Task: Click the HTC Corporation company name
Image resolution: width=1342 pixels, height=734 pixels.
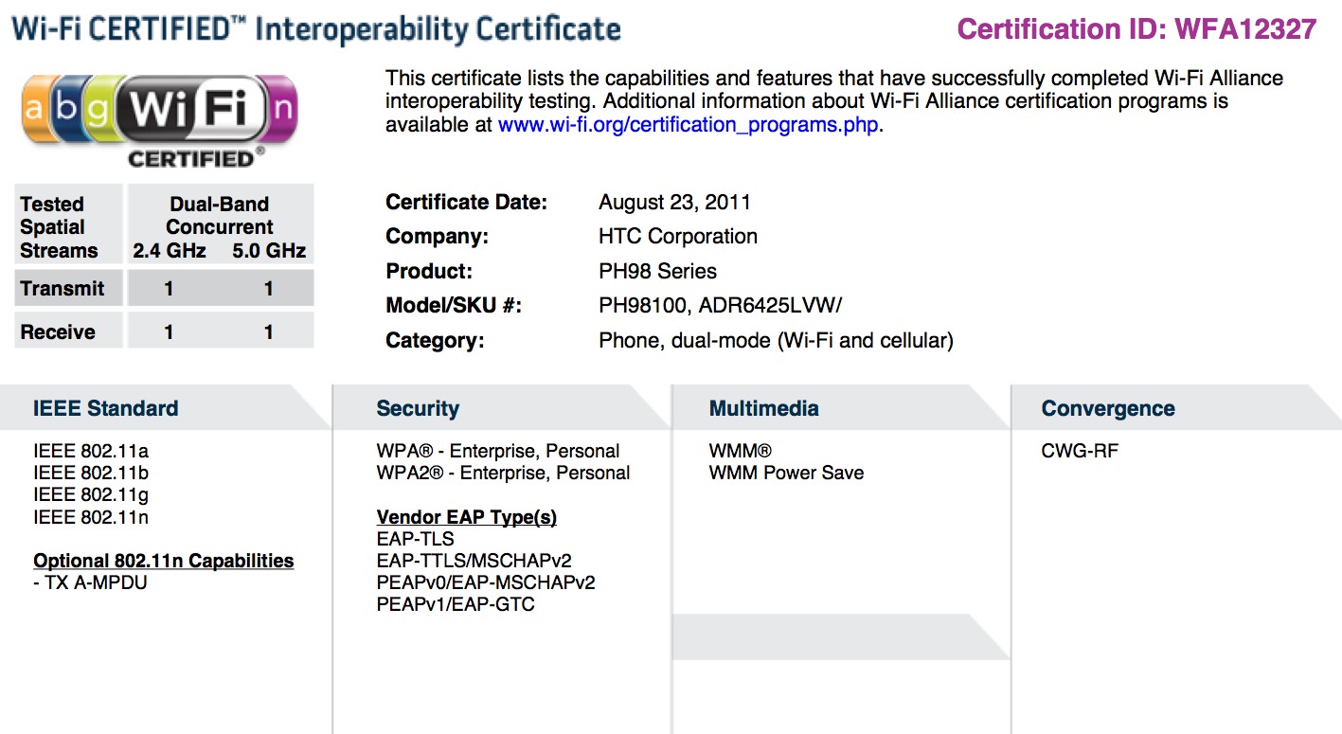Action: point(677,237)
